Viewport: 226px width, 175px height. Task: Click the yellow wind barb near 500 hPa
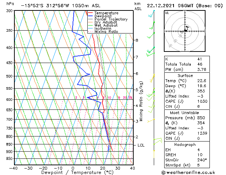point(152,78)
